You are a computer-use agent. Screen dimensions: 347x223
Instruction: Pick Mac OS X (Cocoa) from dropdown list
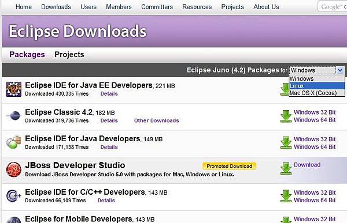click(x=317, y=93)
